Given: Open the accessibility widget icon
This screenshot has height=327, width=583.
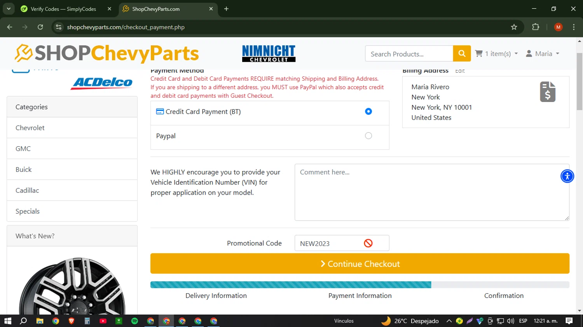Looking at the screenshot, I should click(567, 176).
